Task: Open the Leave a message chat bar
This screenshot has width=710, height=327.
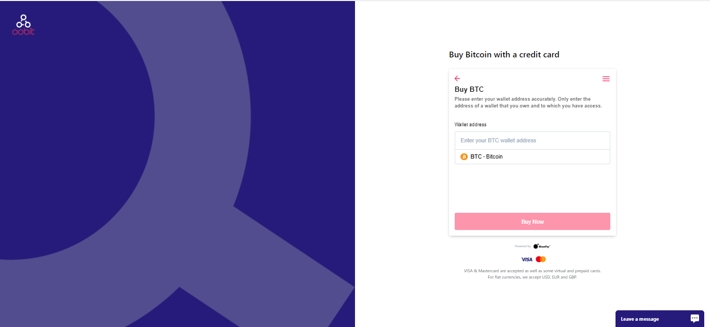Action: click(x=660, y=319)
